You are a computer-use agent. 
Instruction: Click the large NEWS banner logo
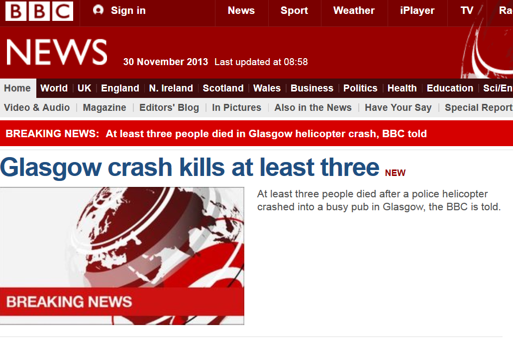click(x=57, y=52)
